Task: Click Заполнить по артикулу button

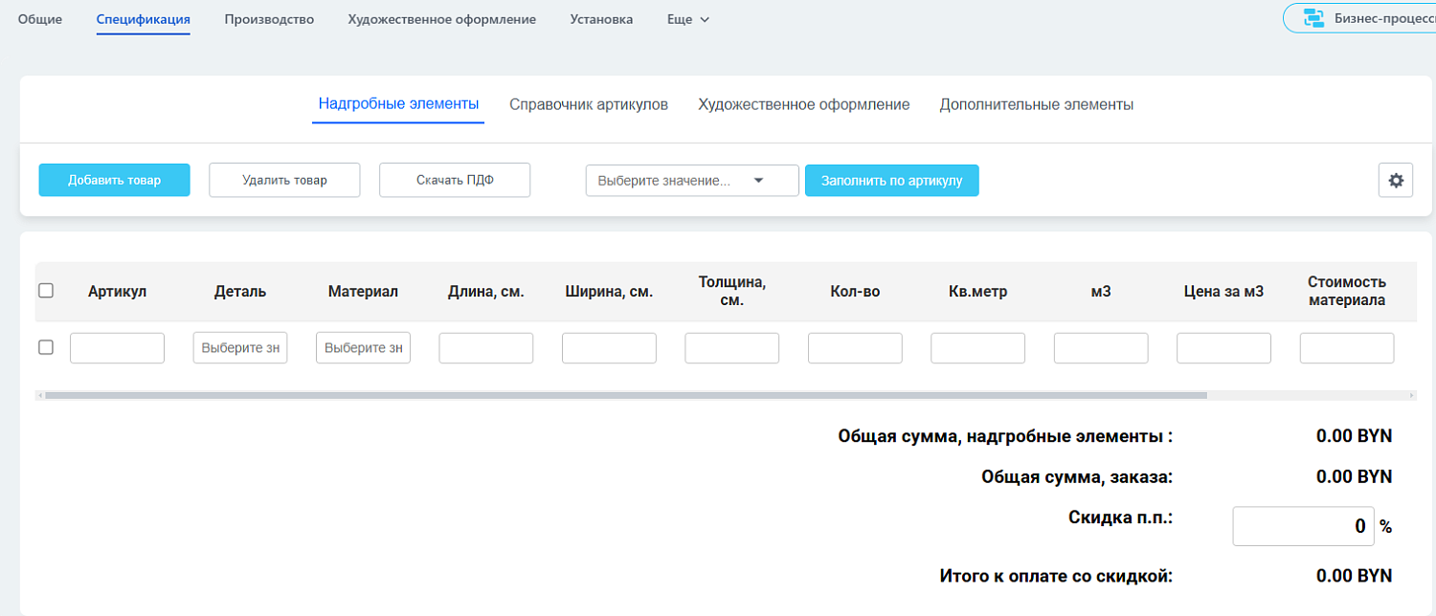Action: click(x=891, y=180)
